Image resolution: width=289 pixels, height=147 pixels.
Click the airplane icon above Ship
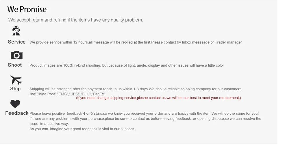coord(16,80)
